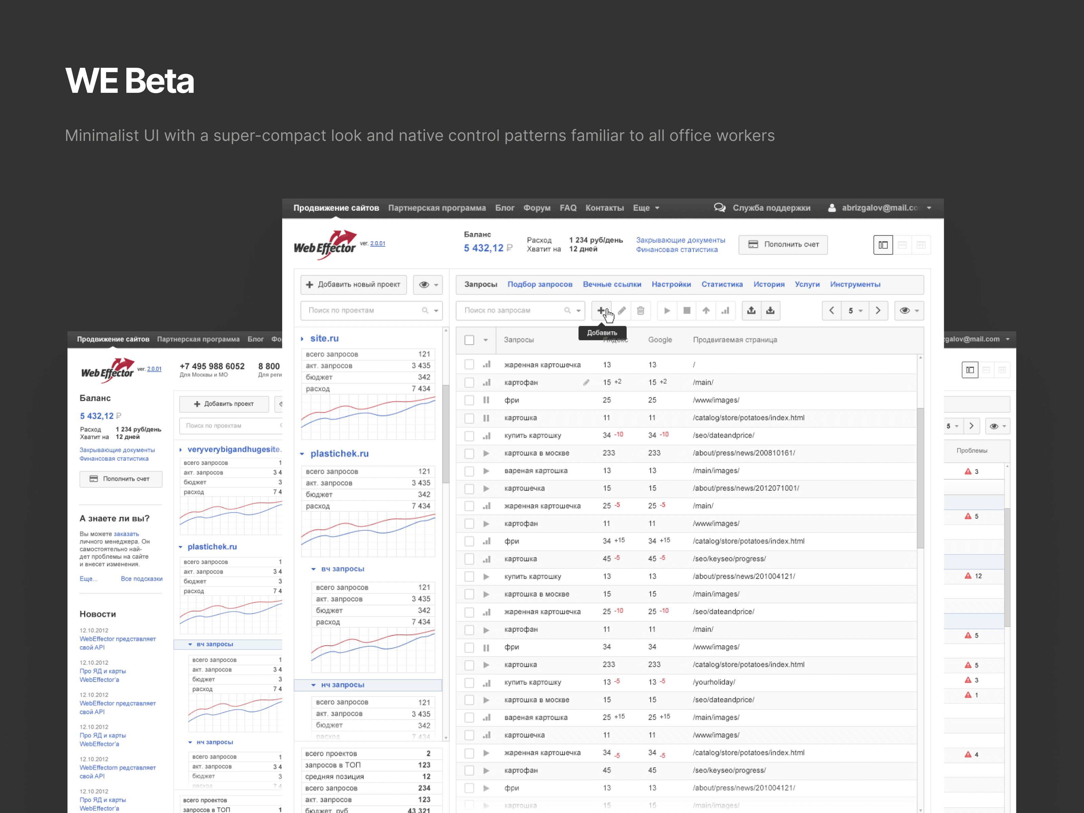Select the split-panel layout view icon
Viewport: 1084px width, 813px height.
883,245
